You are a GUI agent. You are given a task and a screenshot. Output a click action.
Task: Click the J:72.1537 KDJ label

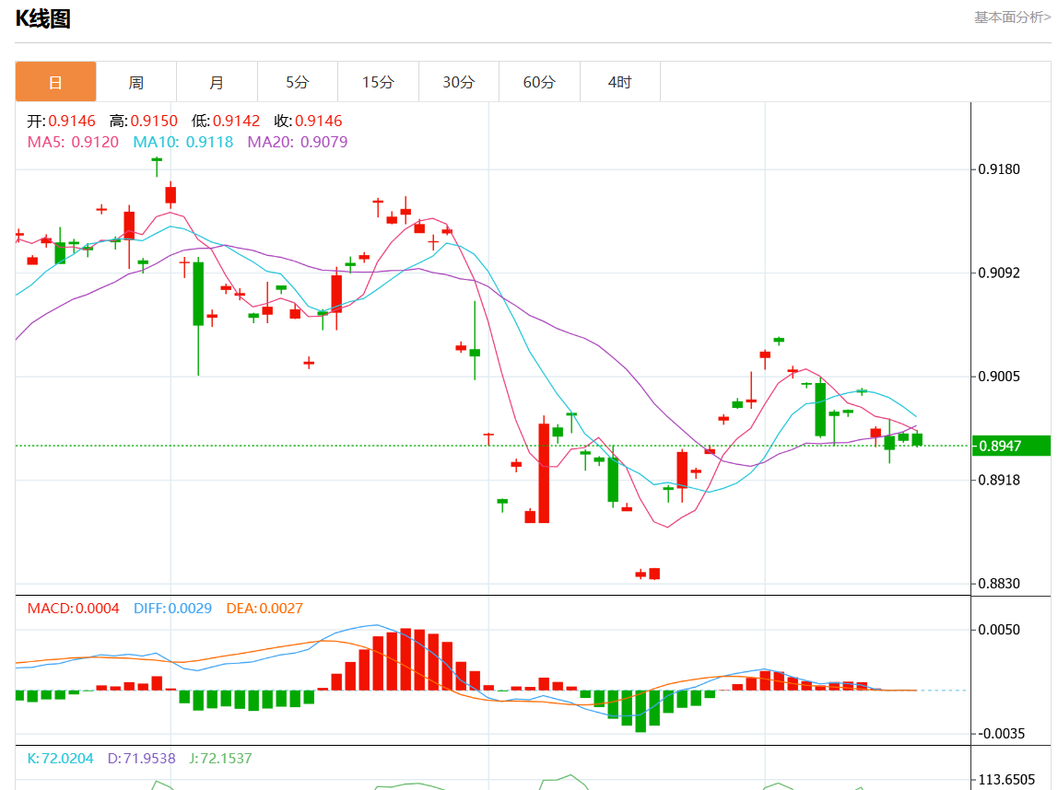220,759
